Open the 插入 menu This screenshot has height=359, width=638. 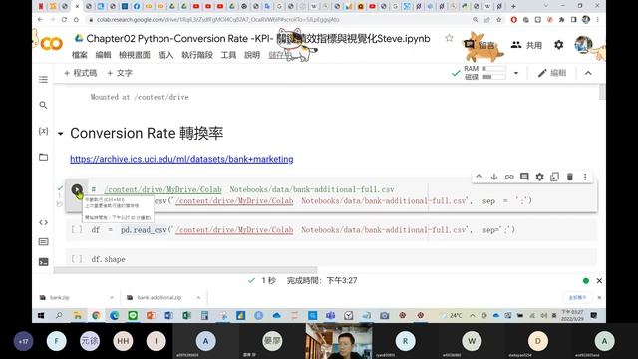pos(165,55)
